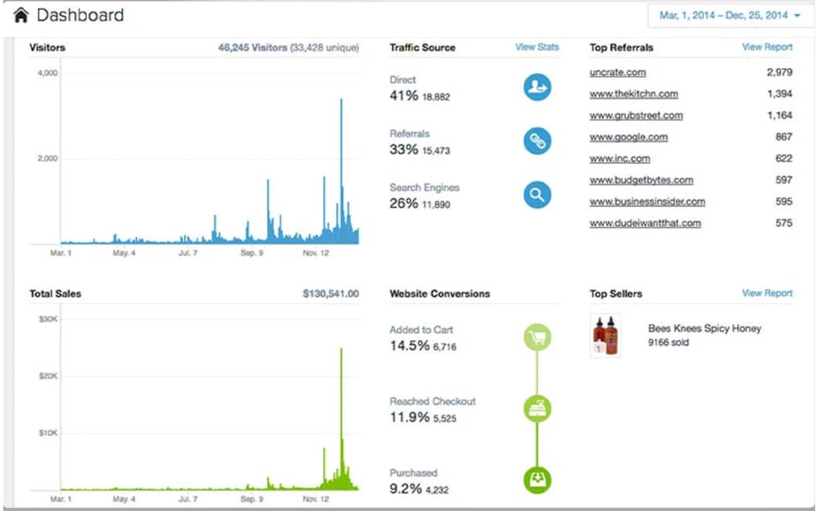
Task: Click the 9166 sold text
Action: (668, 342)
